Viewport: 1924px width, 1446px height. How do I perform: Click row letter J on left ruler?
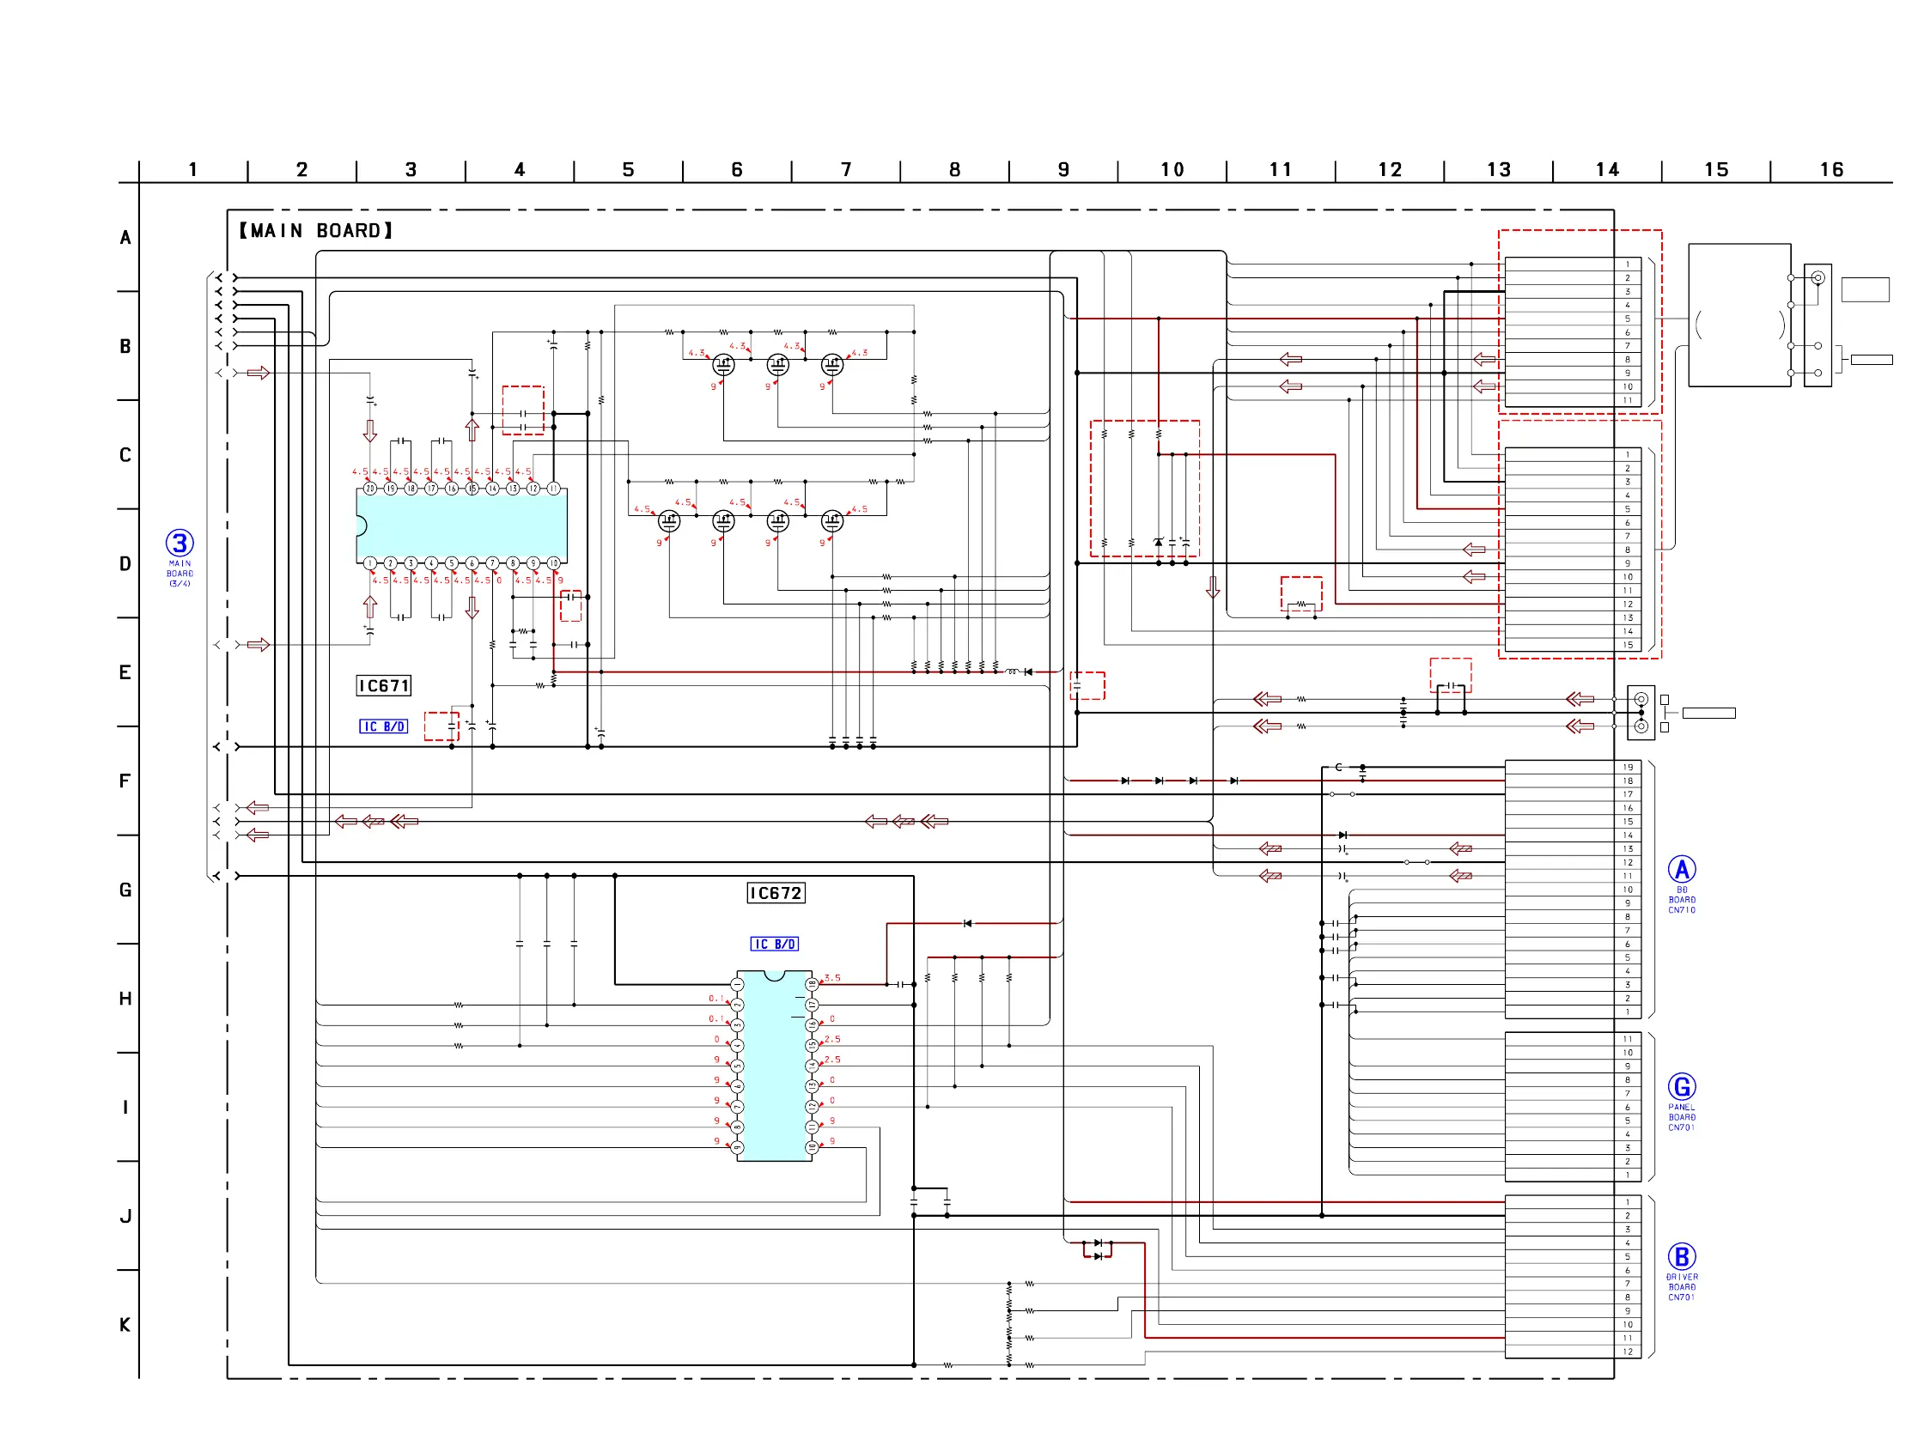(125, 1216)
